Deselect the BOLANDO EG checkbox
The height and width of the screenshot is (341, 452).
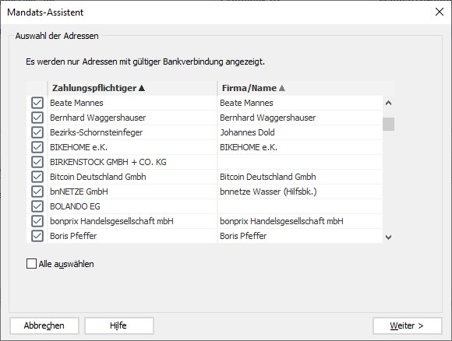pos(37,206)
